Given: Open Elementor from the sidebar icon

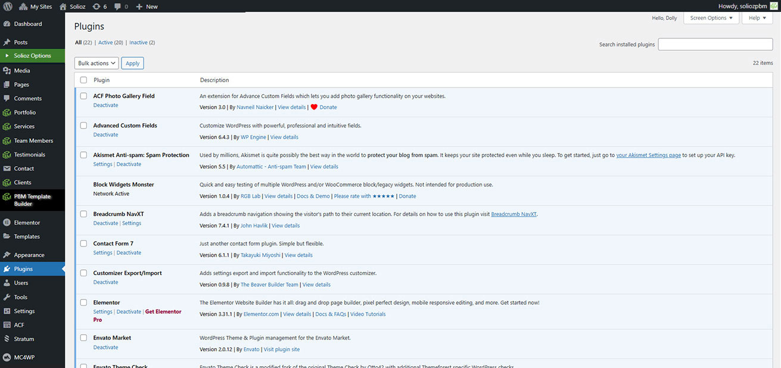Looking at the screenshot, I should pos(7,223).
